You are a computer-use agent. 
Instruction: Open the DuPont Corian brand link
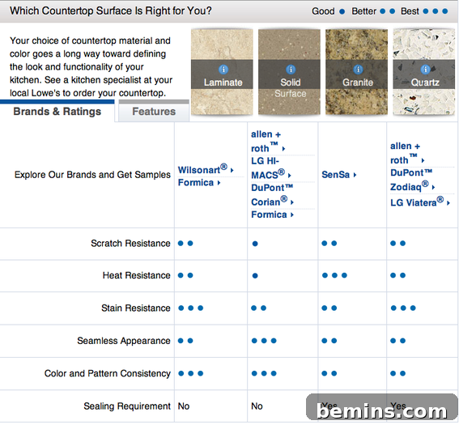pyautogui.click(x=272, y=195)
